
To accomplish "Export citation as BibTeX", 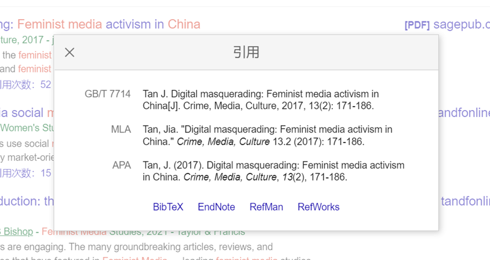I will coord(168,207).
